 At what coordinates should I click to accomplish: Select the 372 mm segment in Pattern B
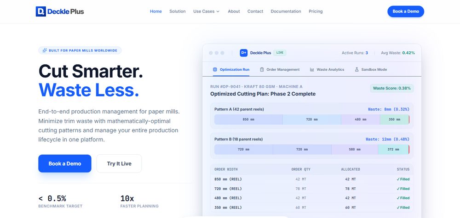pos(393,149)
